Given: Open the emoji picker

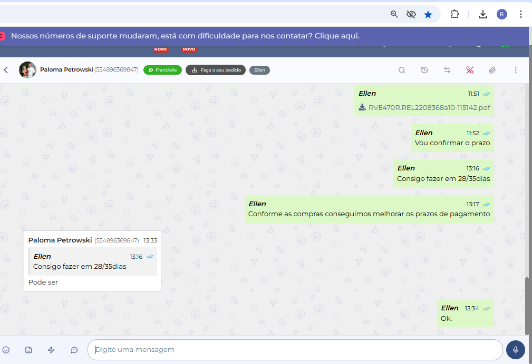Looking at the screenshot, I should tap(6, 350).
